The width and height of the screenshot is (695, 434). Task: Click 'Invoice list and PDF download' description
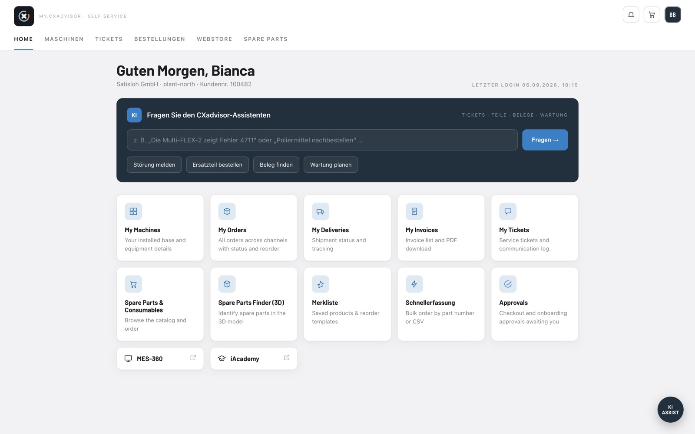click(431, 244)
